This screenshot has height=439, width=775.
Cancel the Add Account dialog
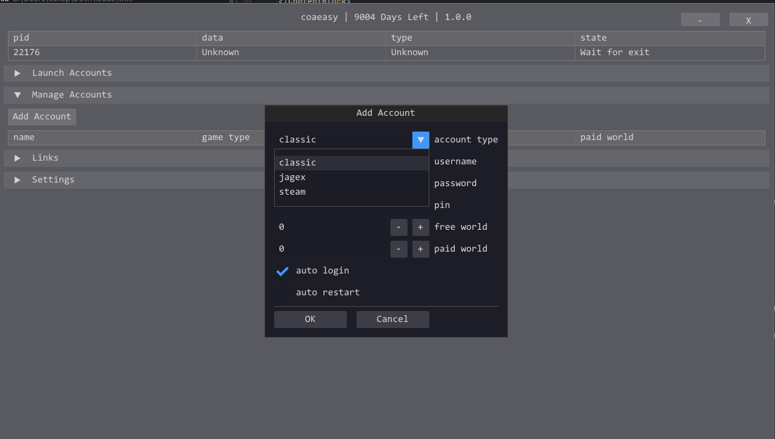392,319
